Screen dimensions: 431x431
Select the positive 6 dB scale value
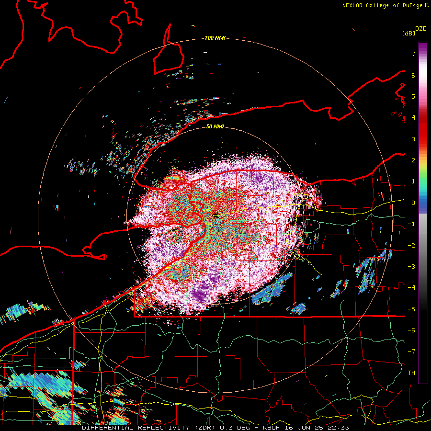(413, 75)
